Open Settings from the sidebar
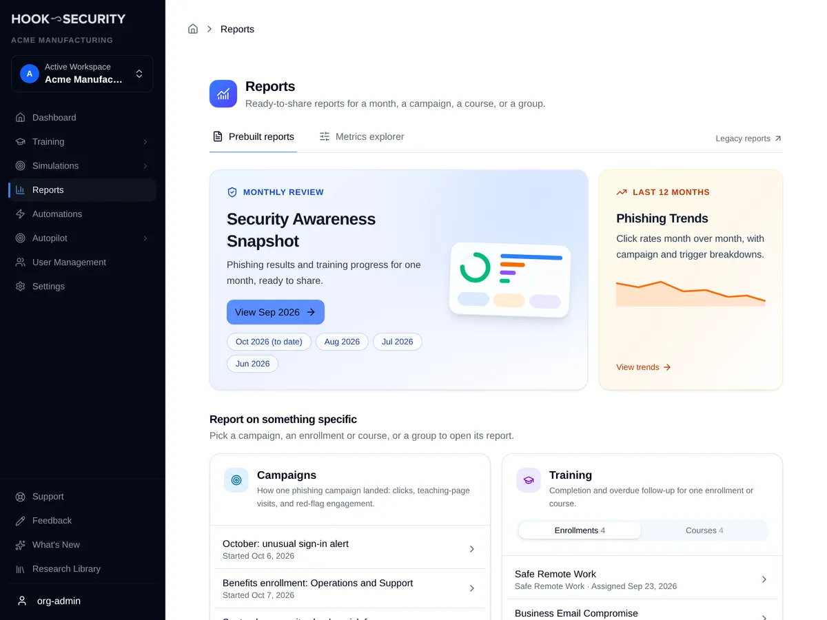The height and width of the screenshot is (620, 827). coord(82,287)
